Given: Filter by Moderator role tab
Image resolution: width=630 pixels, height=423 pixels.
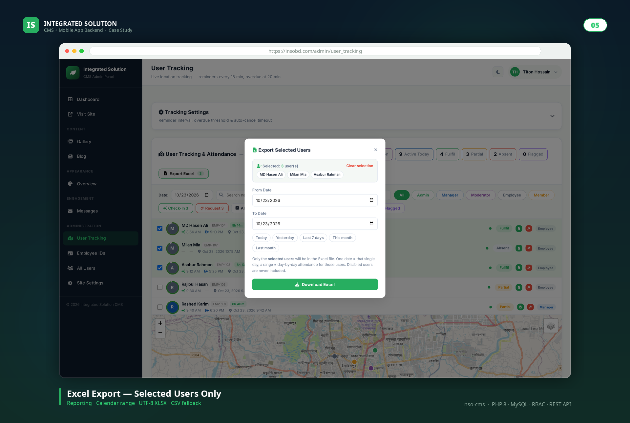Looking at the screenshot, I should tap(480, 195).
